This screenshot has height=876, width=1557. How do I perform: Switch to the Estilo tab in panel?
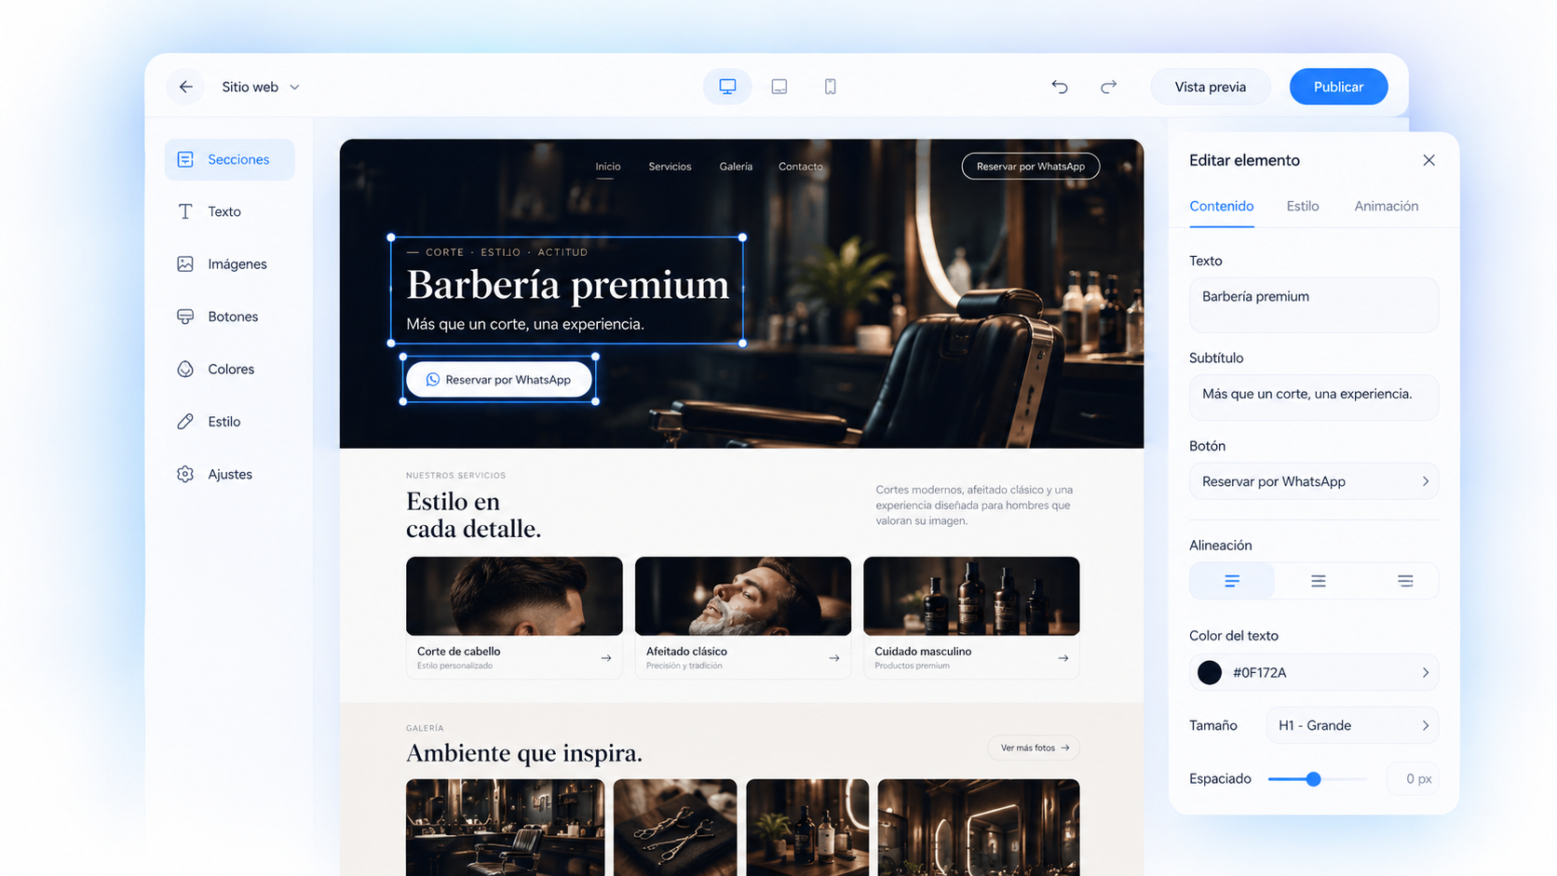1302,206
